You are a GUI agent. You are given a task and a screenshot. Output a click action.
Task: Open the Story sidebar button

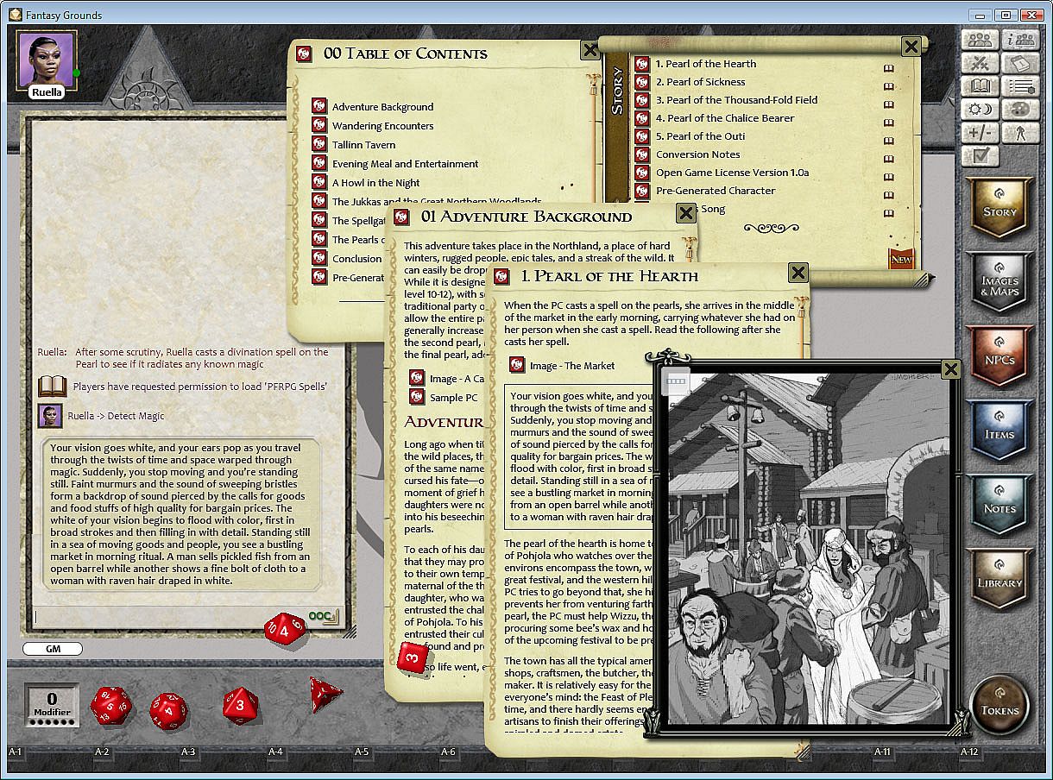pyautogui.click(x=999, y=210)
